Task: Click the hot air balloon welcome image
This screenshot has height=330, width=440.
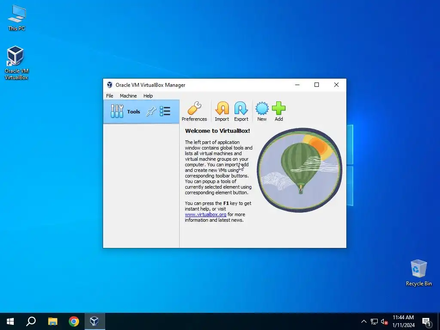Action: [x=299, y=170]
